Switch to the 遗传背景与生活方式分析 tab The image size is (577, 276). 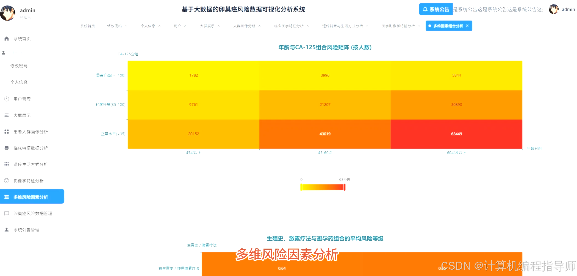pos(342,26)
